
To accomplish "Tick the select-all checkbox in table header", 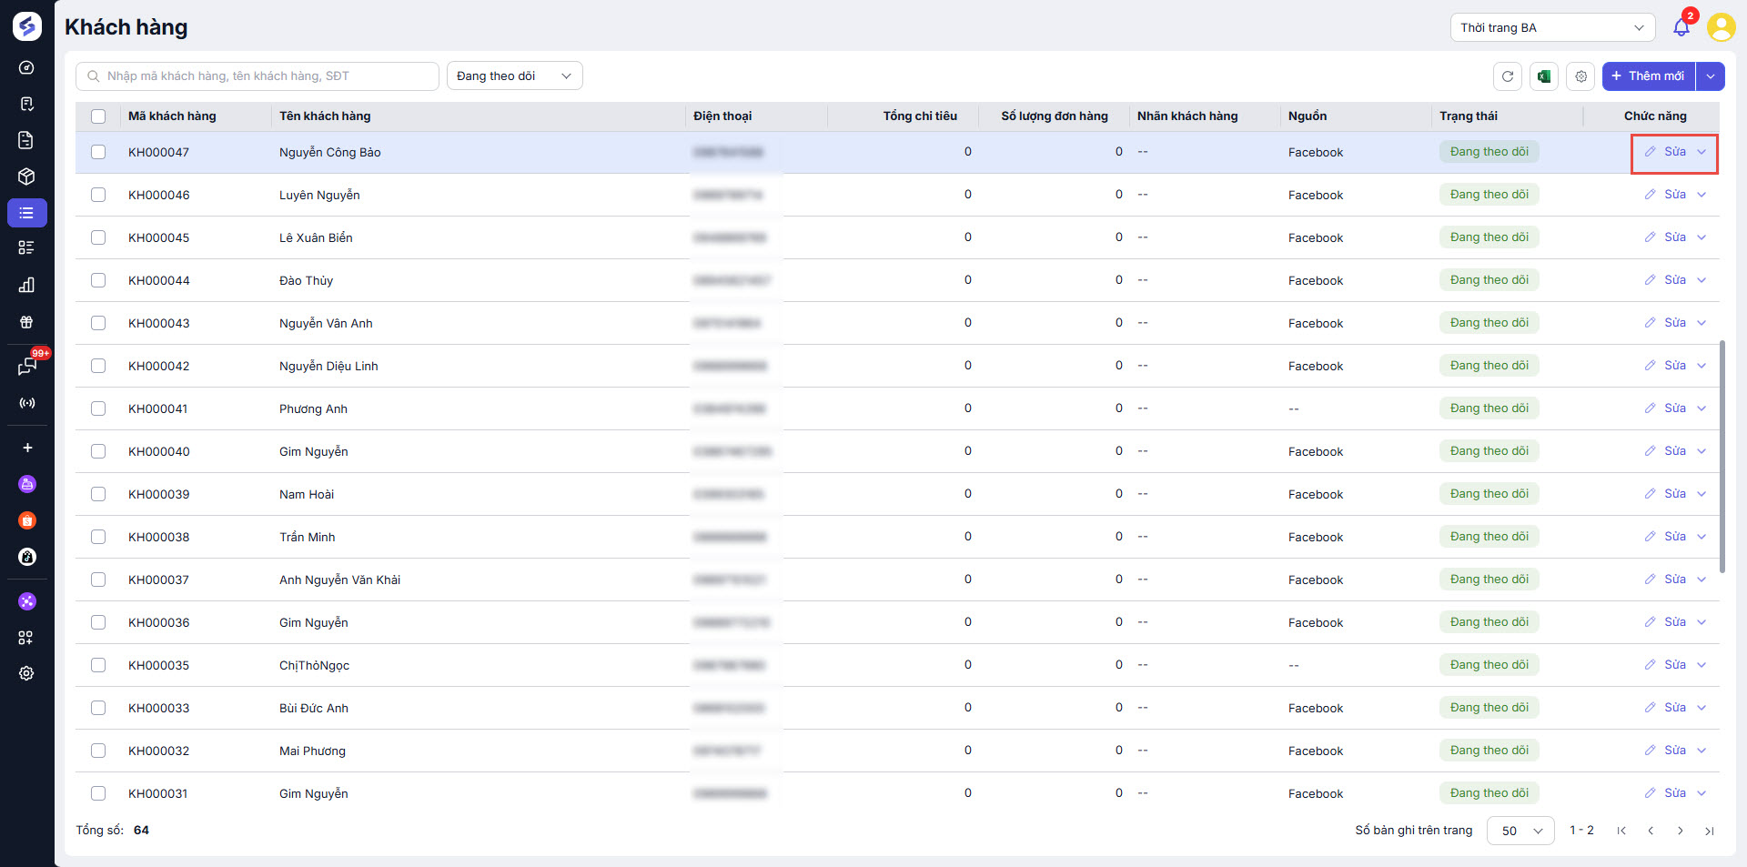I will pyautogui.click(x=98, y=116).
